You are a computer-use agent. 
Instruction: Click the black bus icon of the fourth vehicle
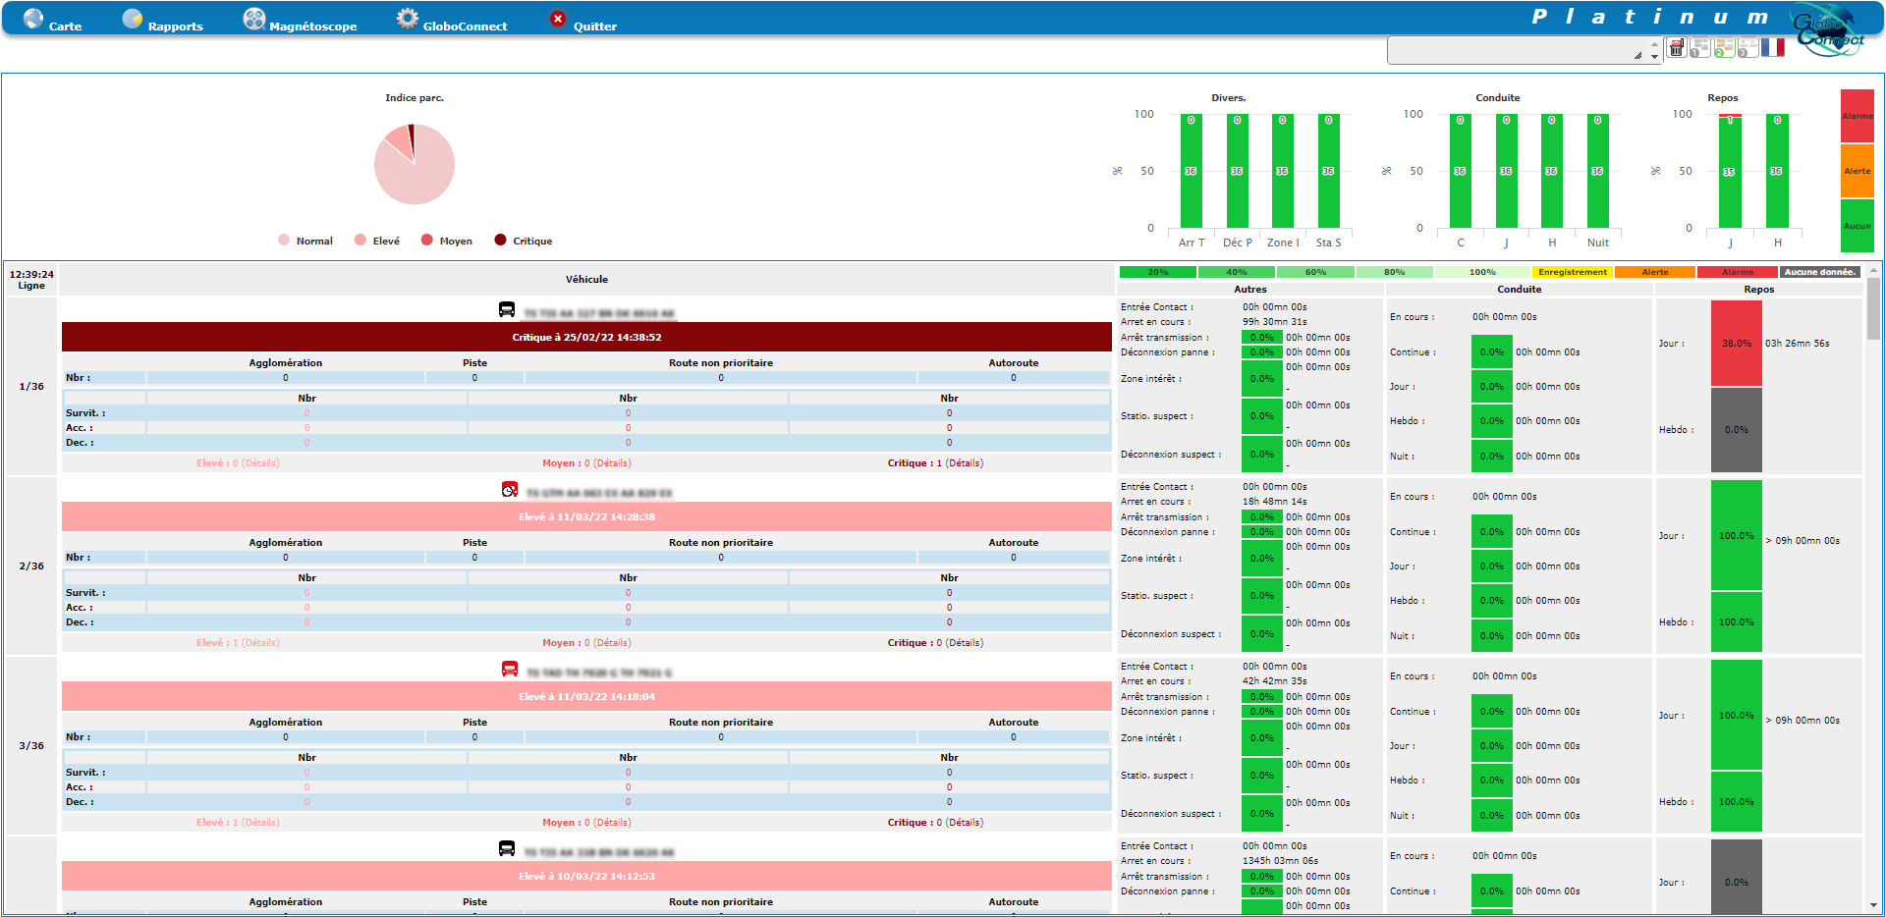(x=507, y=849)
